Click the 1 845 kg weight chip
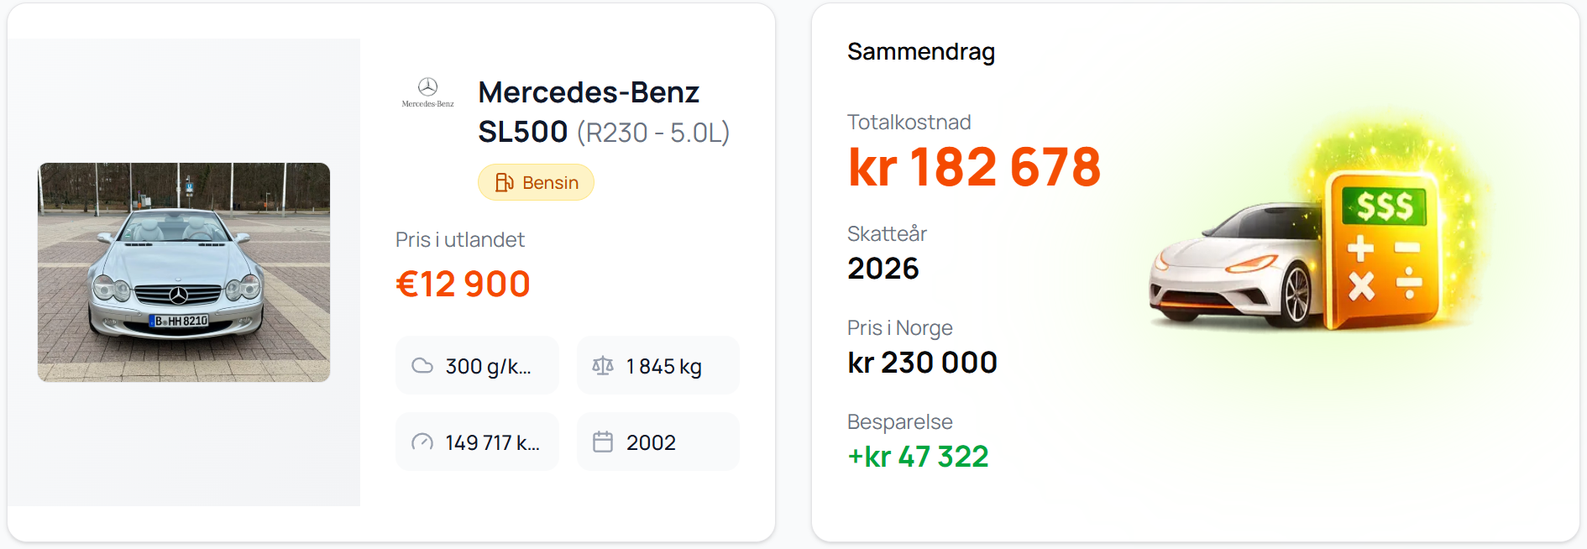The height and width of the screenshot is (549, 1587). pyautogui.click(x=658, y=366)
